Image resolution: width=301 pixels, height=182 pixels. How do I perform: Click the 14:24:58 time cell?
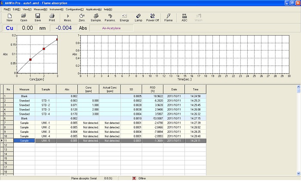(x=195, y=96)
